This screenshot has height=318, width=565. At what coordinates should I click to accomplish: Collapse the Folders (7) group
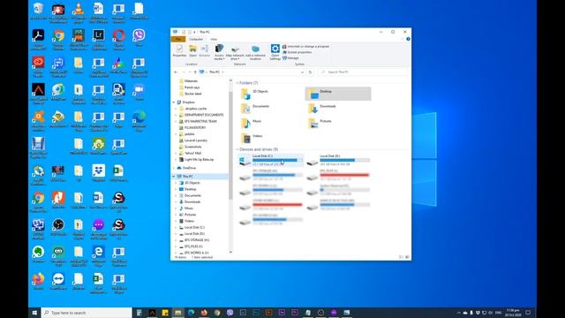click(237, 83)
